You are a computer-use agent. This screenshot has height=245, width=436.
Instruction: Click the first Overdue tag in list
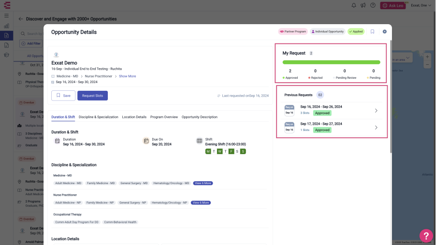pos(27,102)
